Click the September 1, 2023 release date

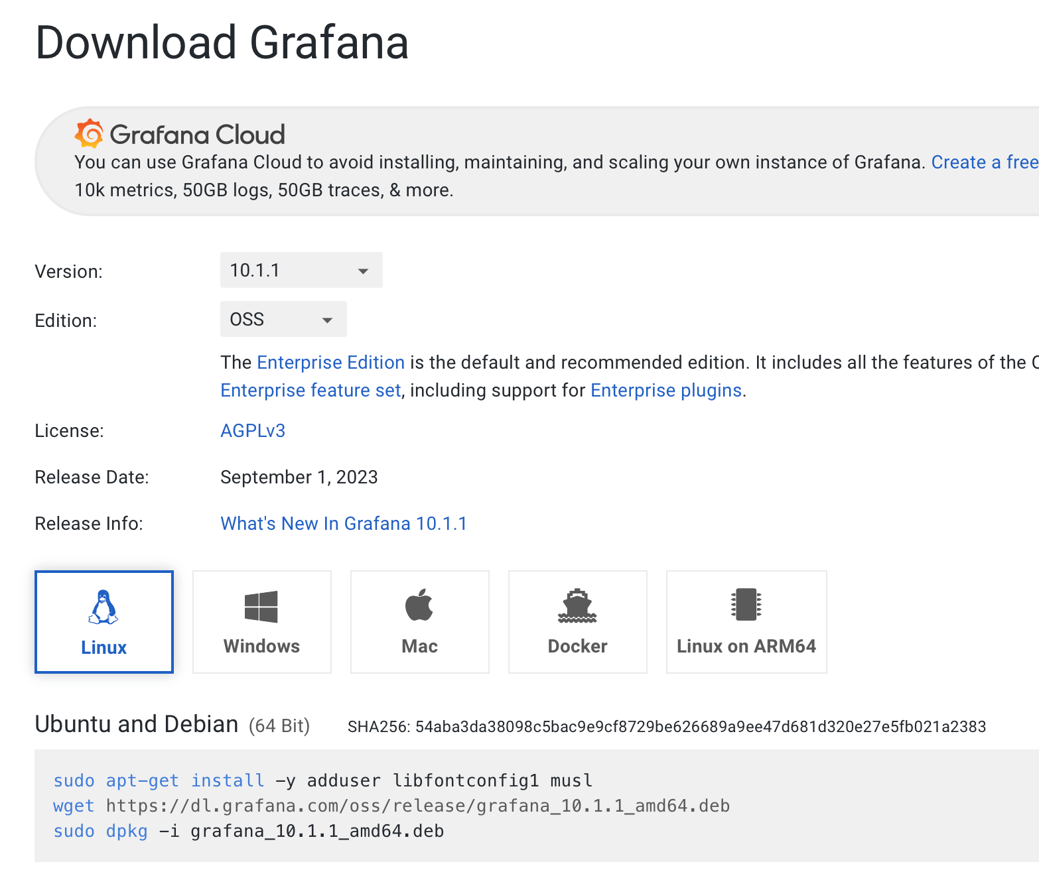(299, 477)
